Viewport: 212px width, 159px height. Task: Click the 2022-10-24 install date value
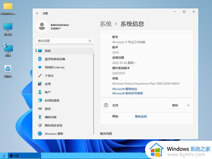(124, 63)
